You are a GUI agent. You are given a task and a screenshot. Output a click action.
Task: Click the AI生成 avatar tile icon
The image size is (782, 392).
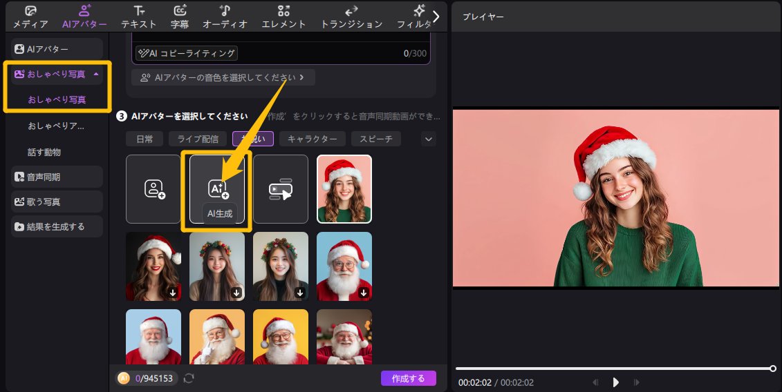click(x=218, y=188)
